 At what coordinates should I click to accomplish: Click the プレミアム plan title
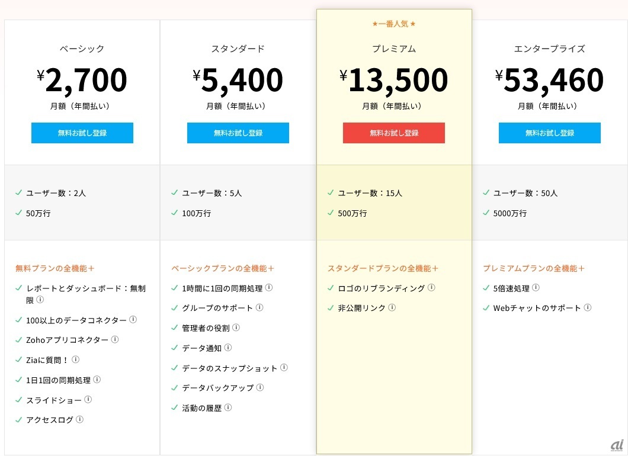[394, 49]
